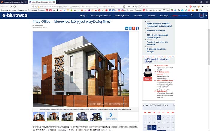This screenshot has height=131, width=210.
Task: View site information icon in address bar
Action: (x=33, y=7)
